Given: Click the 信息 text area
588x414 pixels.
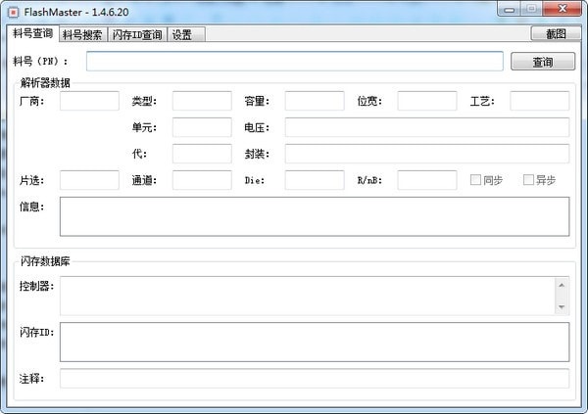Looking at the screenshot, I should pos(315,216).
